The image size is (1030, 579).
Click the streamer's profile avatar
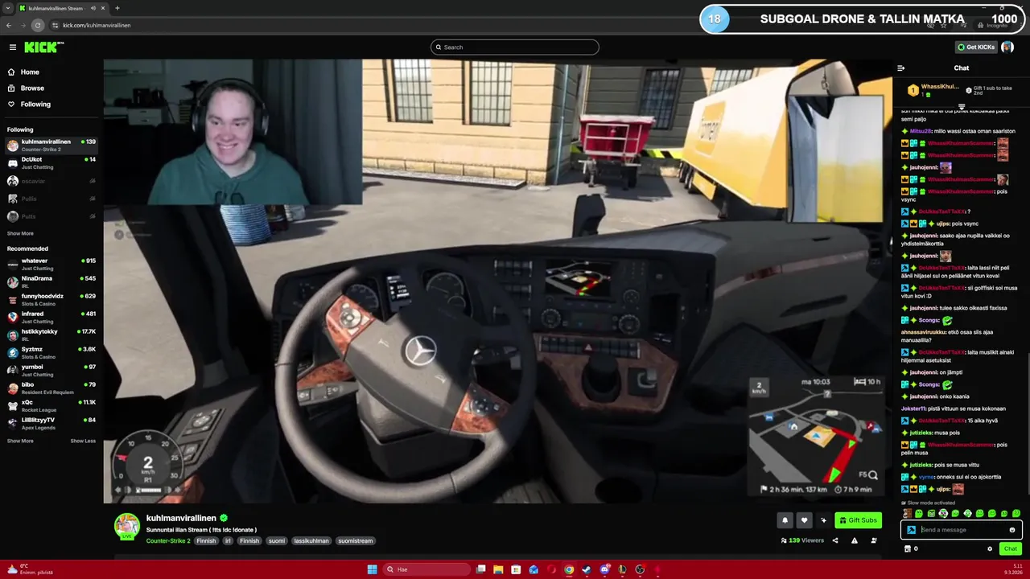pos(126,525)
